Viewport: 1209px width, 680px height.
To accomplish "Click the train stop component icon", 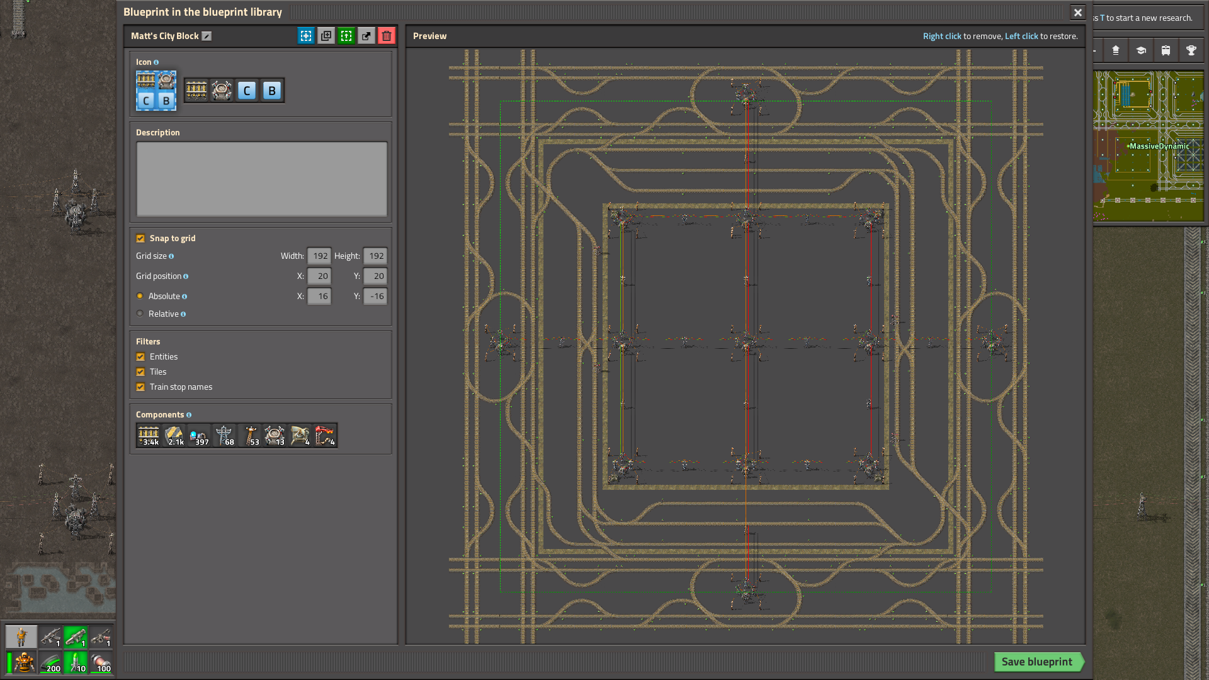I will (x=325, y=436).
